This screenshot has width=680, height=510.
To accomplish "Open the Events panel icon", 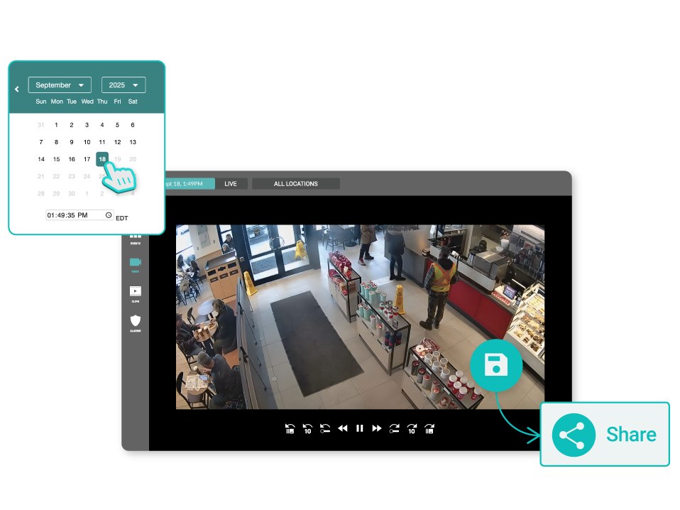I will pos(135,237).
